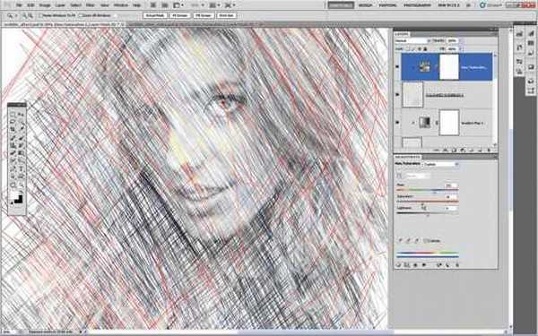The image size is (538, 336).
Task: Click the layer Fill value field
Action: tap(452, 48)
